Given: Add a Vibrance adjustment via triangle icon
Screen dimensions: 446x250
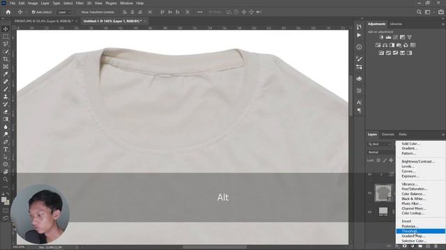Looking at the screenshot, I should coord(409,37).
